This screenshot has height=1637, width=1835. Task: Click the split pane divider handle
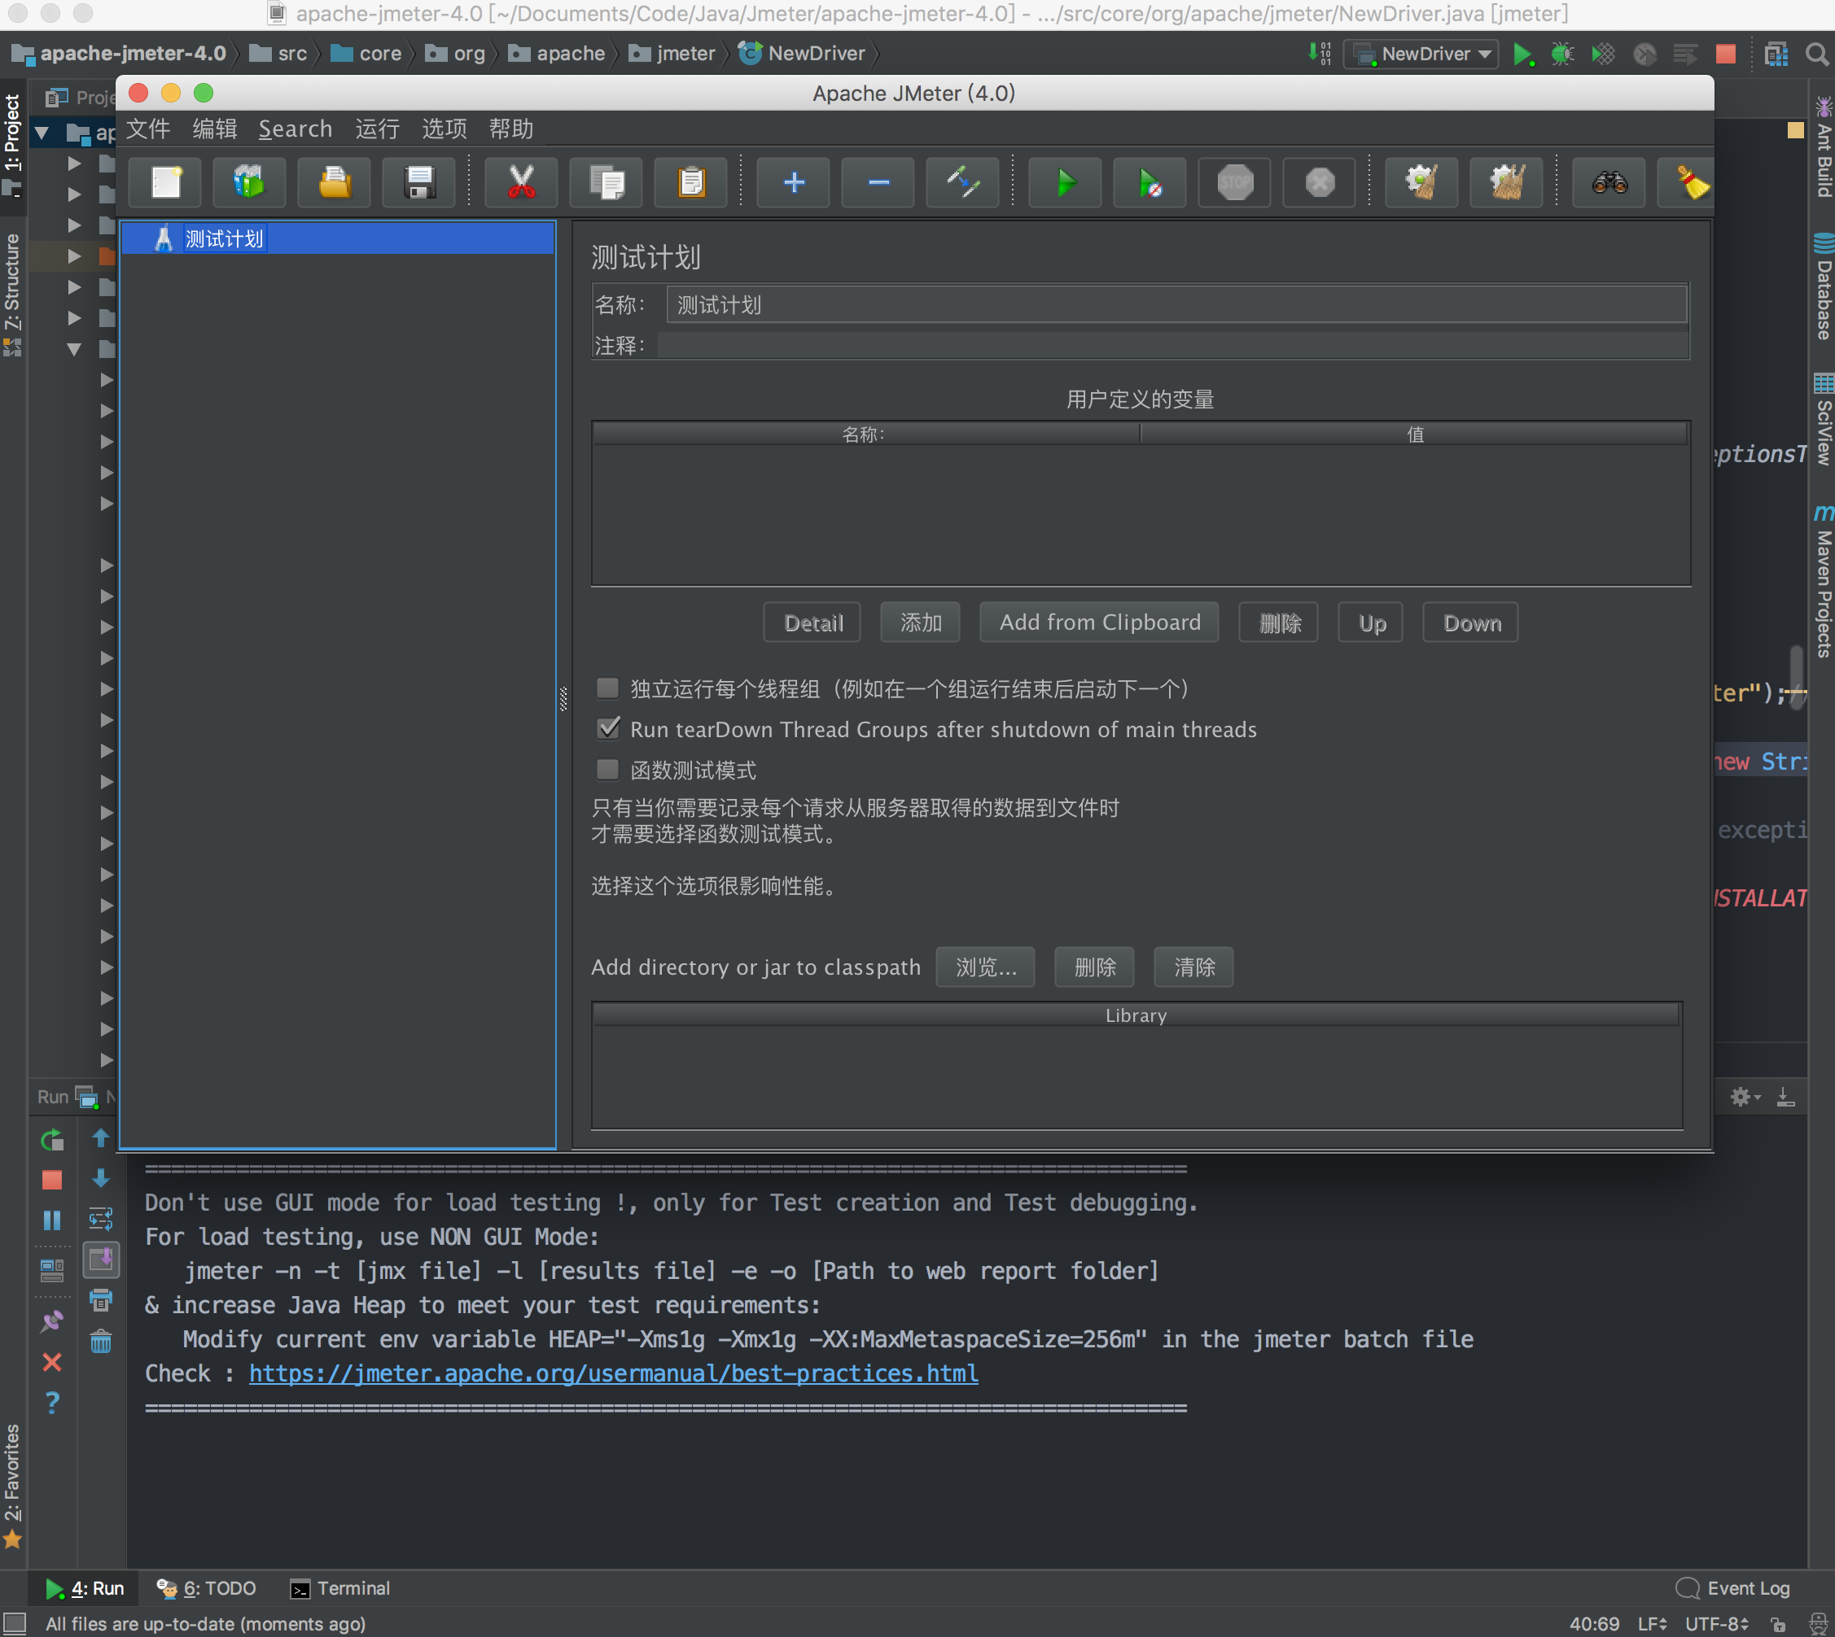[563, 699]
